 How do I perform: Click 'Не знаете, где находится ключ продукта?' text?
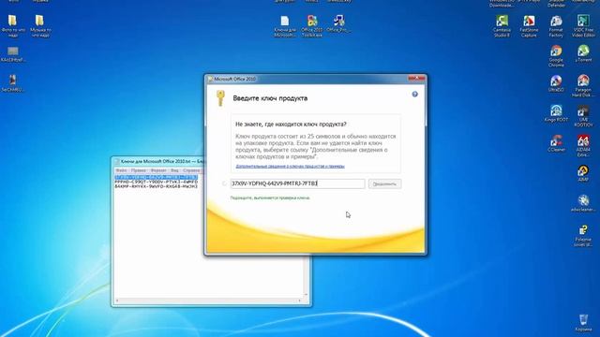click(291, 125)
